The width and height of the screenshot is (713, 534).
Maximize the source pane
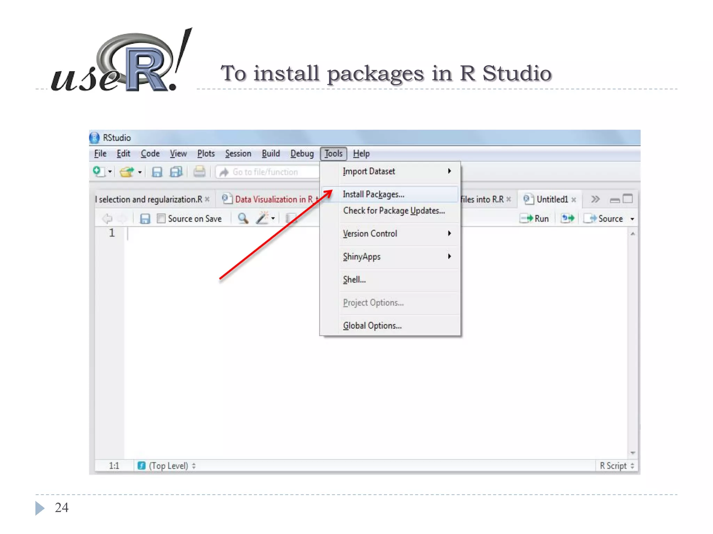628,199
